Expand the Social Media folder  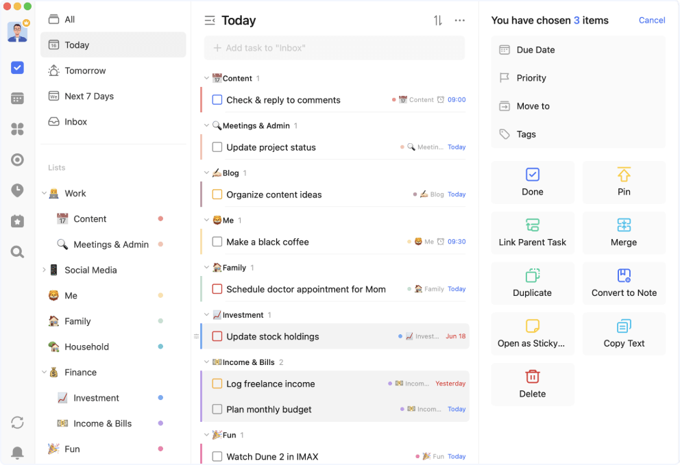[45, 270]
